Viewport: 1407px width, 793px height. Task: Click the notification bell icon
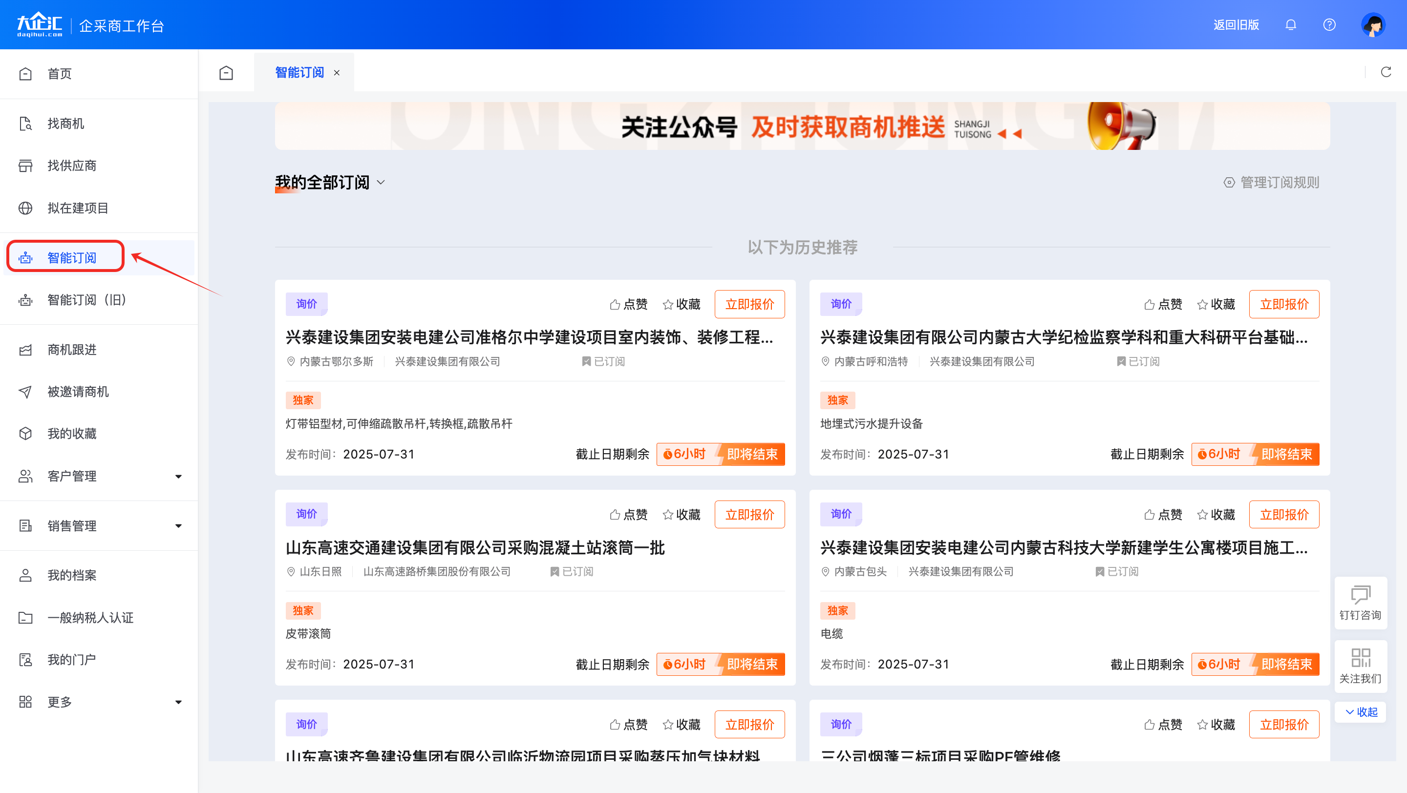[1291, 24]
